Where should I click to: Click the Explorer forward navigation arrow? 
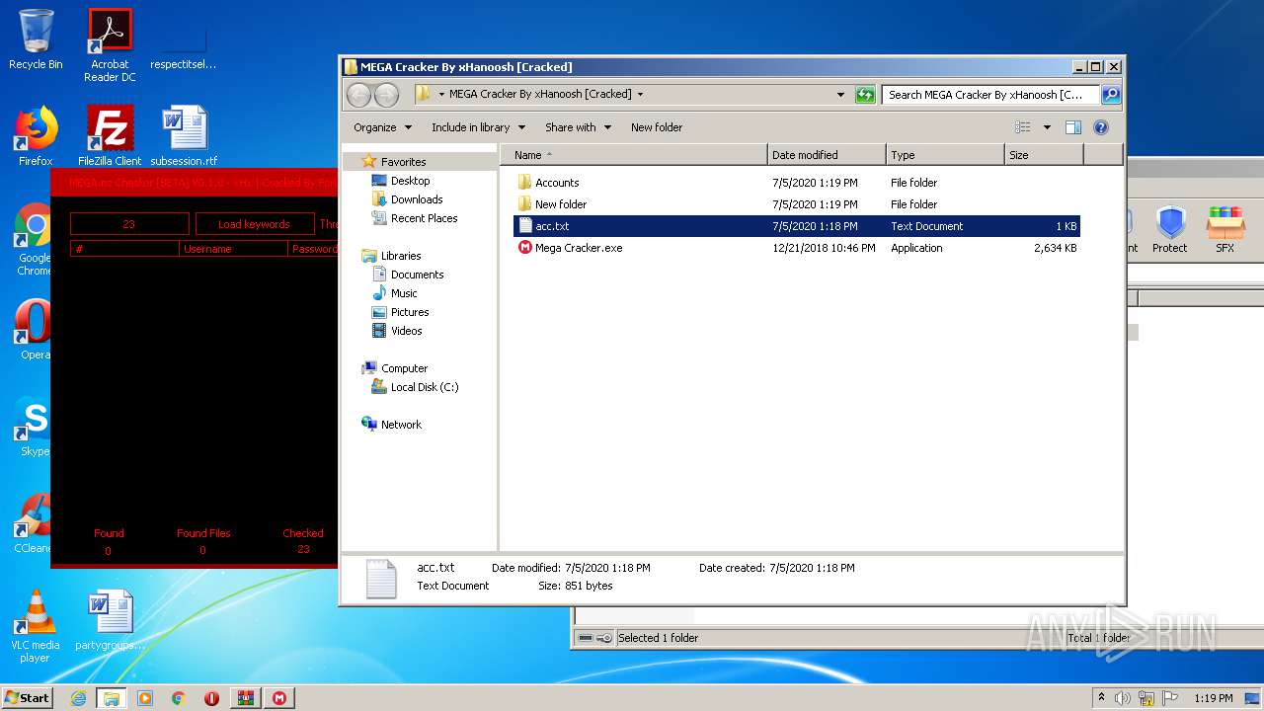(x=386, y=95)
